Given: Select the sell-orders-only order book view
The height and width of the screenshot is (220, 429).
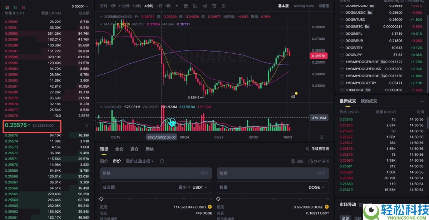Looking at the screenshot, I should point(24,7).
